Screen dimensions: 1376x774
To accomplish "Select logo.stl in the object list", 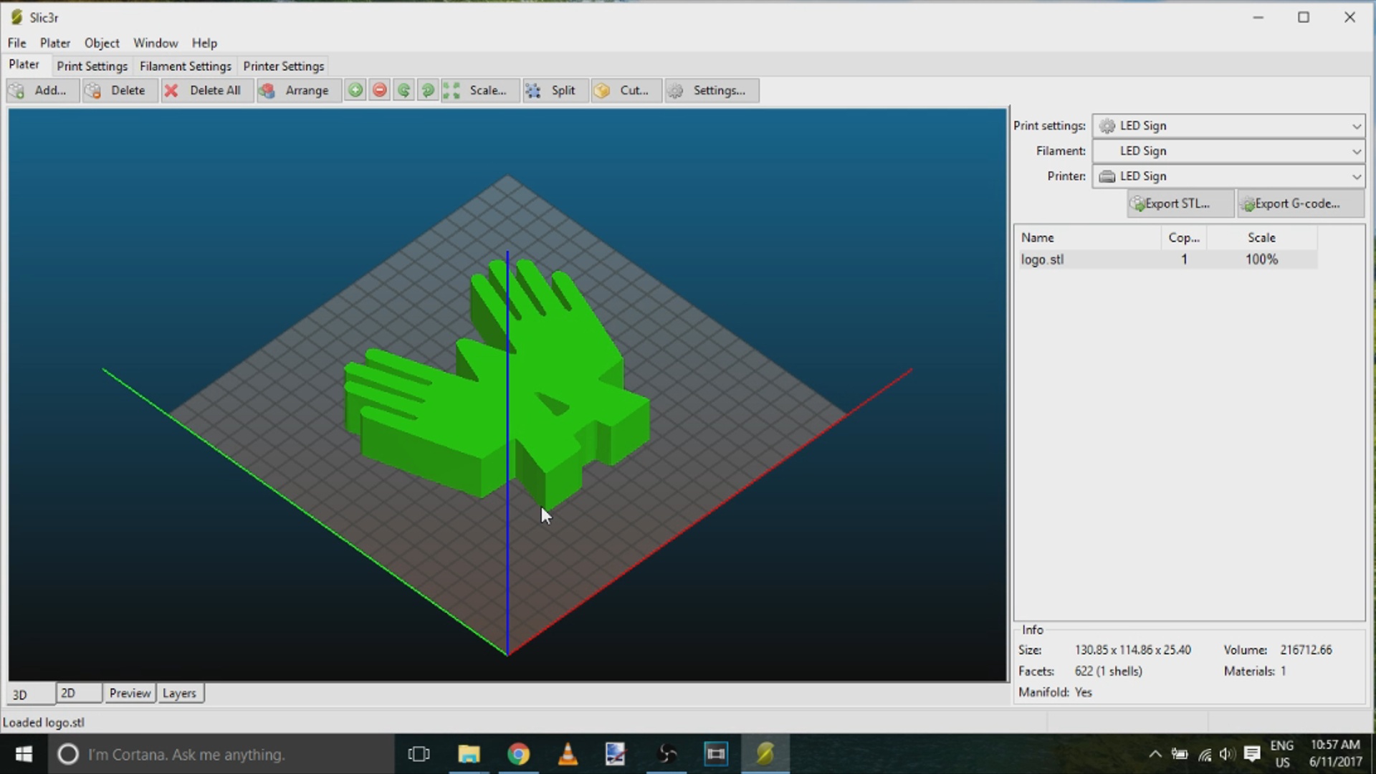I will pyautogui.click(x=1043, y=259).
